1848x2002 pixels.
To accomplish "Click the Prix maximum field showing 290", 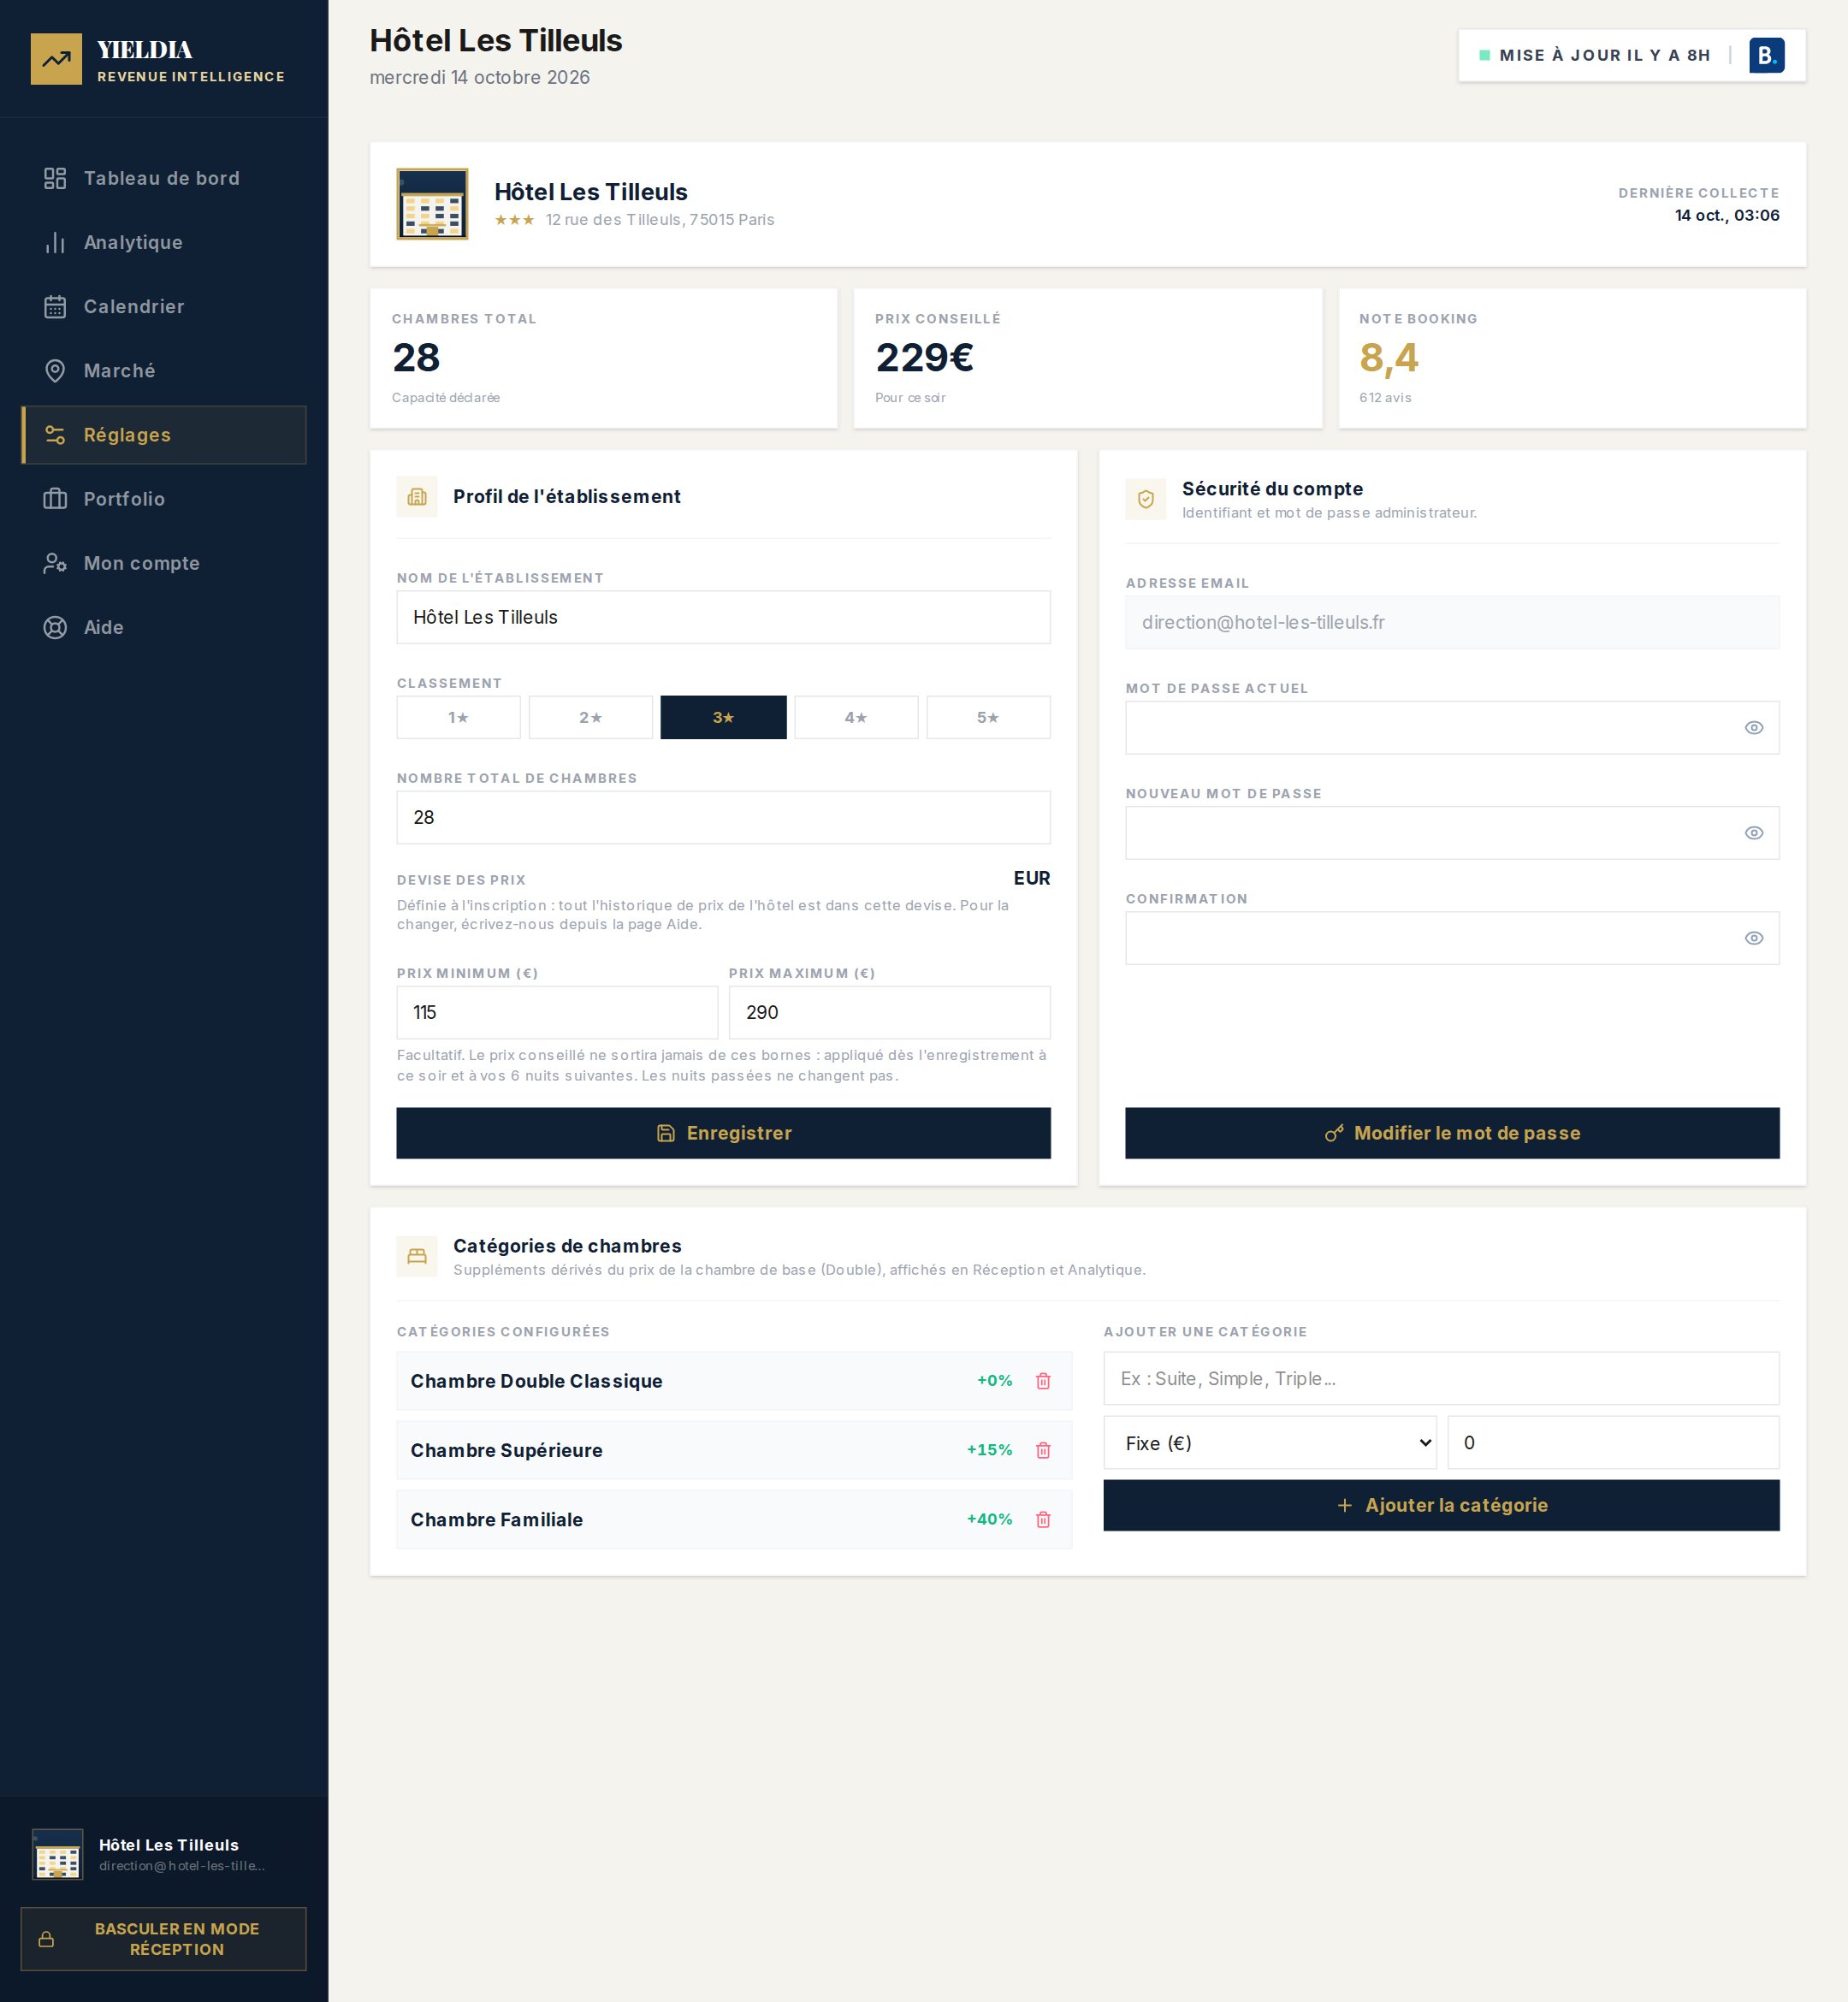I will tap(889, 1012).
